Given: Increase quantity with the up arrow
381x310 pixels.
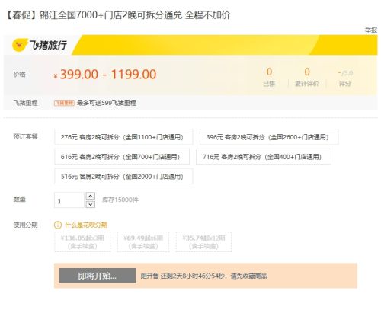Looking at the screenshot, I should click(91, 196).
